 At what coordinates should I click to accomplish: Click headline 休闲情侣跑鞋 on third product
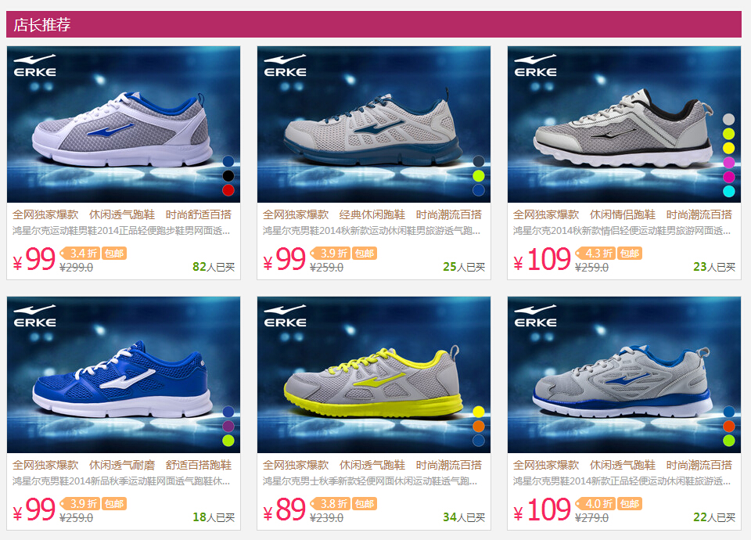coord(622,214)
